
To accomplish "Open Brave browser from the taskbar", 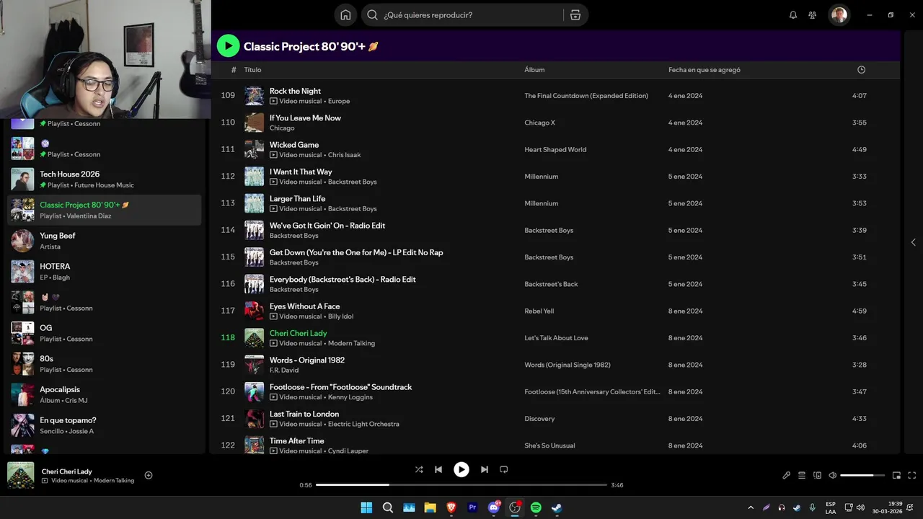I will tap(451, 507).
